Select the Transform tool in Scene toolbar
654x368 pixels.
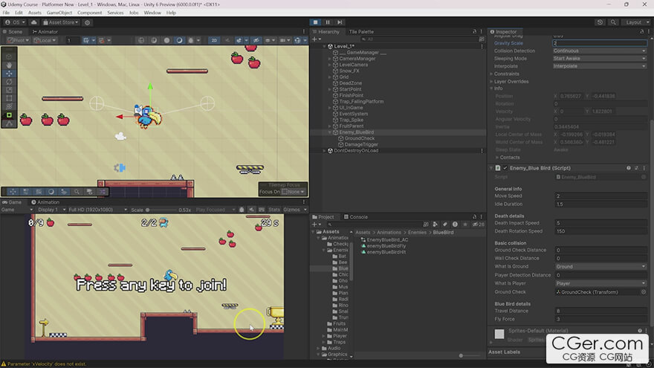pos(9,106)
